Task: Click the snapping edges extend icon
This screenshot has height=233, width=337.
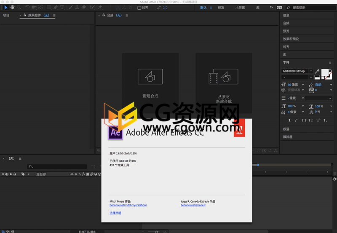Action: pos(159,8)
